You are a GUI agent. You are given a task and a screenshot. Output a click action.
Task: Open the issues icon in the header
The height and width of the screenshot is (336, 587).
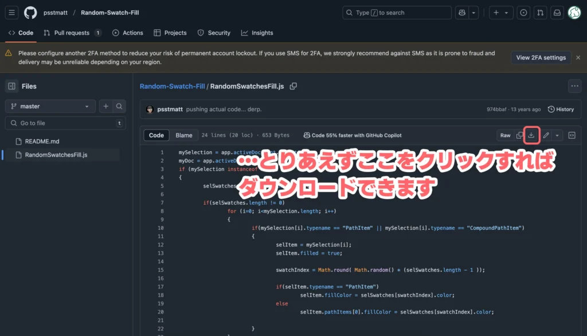[x=523, y=12]
